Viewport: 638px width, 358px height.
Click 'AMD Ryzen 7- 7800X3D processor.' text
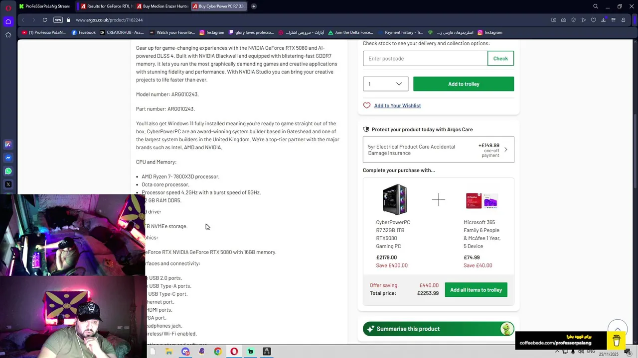(180, 177)
